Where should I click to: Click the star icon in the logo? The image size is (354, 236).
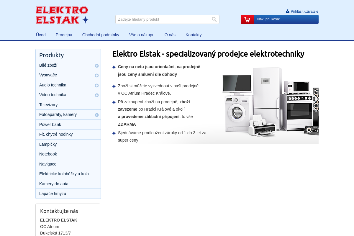[85, 20]
